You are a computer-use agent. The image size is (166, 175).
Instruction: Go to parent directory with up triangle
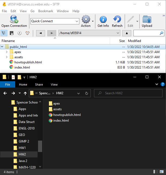click(127, 33)
